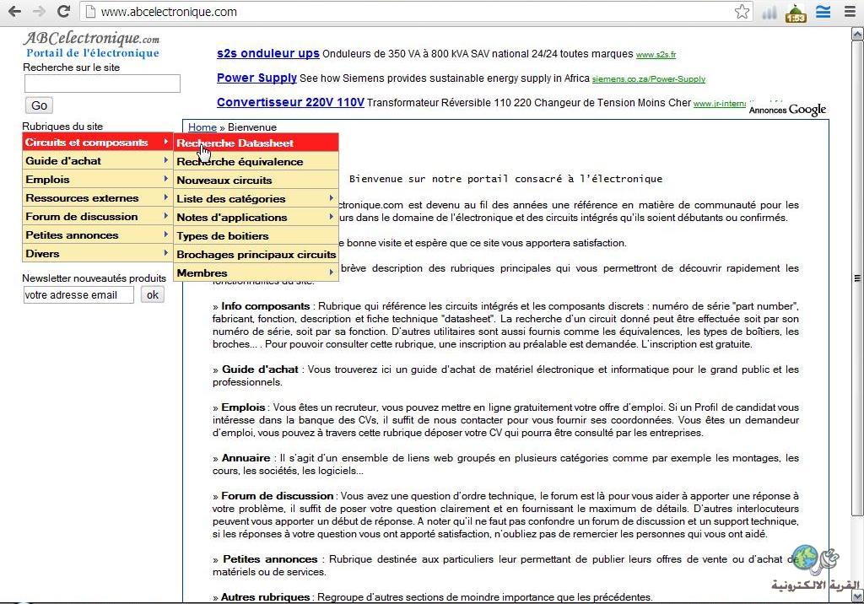
Task: Click the browser forward arrow
Action: [39, 12]
